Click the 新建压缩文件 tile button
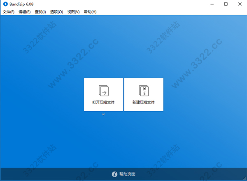247x181 pixels. 144,94
